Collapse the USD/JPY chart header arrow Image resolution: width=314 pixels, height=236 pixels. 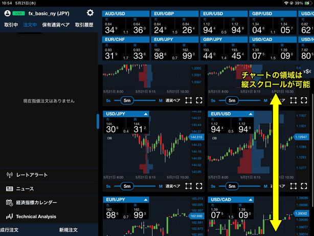coord(146,114)
